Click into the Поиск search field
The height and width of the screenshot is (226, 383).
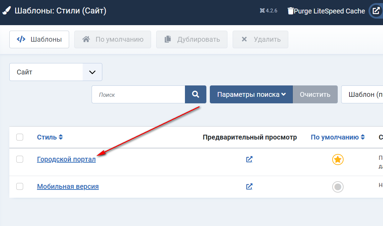pos(138,94)
